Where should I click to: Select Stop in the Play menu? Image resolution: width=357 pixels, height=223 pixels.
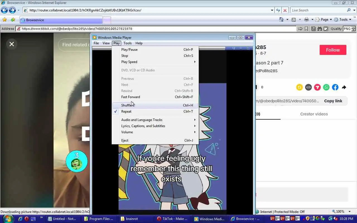point(155,56)
